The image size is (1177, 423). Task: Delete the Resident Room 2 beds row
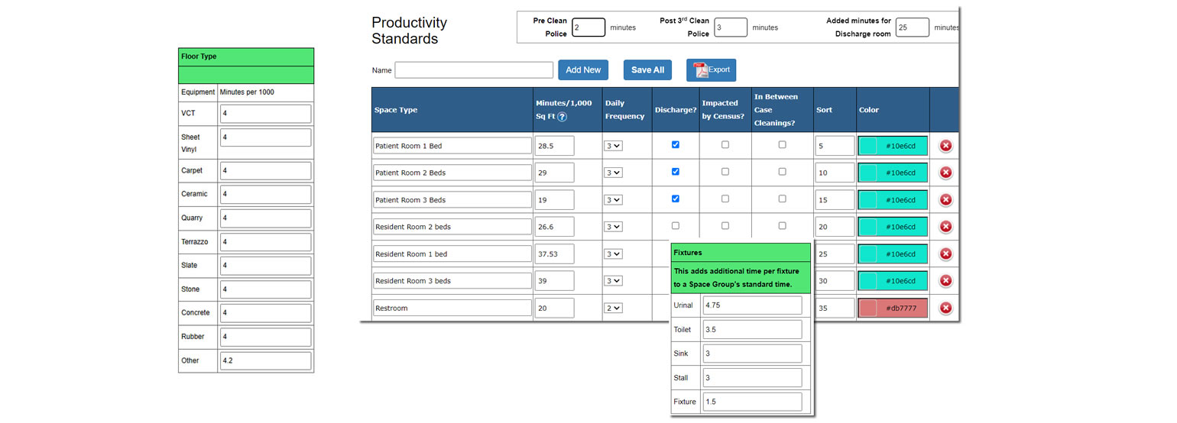[945, 227]
